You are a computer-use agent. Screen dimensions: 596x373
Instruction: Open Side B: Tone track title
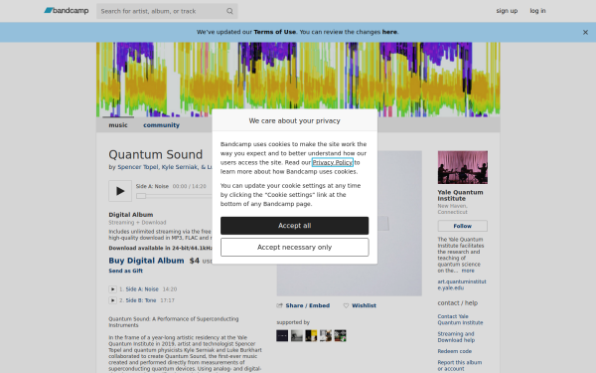[x=141, y=300]
